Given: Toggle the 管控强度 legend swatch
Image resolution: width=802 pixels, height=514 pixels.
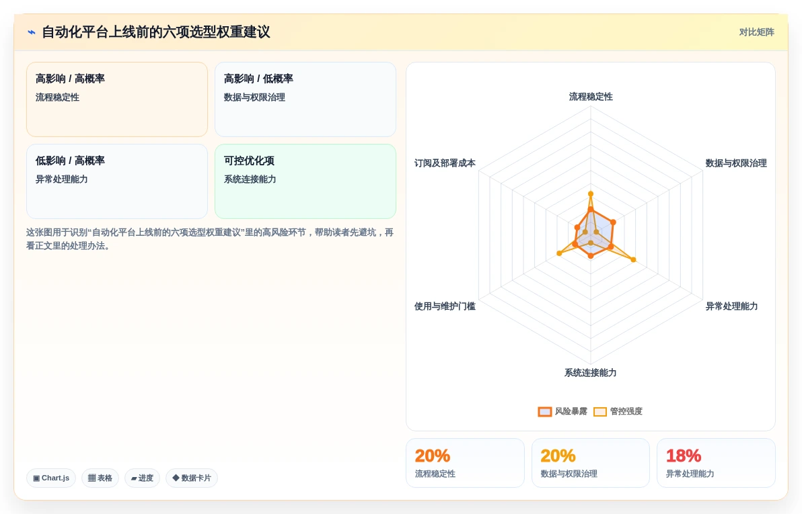Looking at the screenshot, I should click(600, 412).
